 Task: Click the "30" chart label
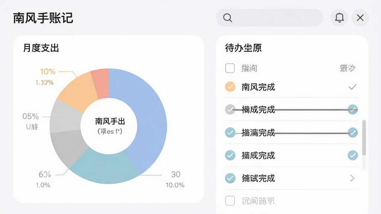[x=176, y=174]
